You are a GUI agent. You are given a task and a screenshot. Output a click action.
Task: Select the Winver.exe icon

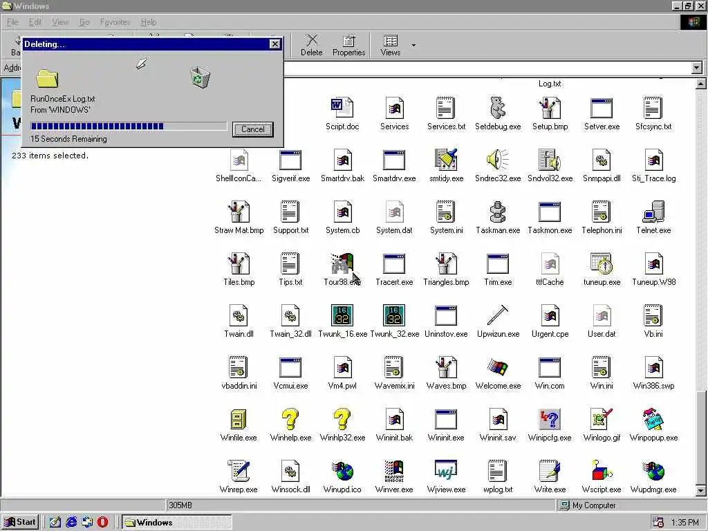(393, 471)
